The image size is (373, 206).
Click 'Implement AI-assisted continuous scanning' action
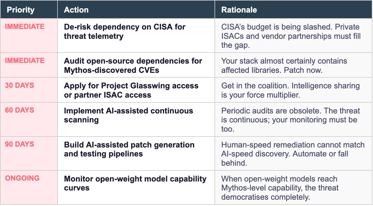(128, 115)
